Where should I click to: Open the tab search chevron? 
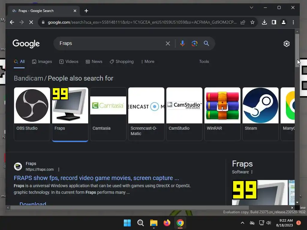tap(252, 7)
